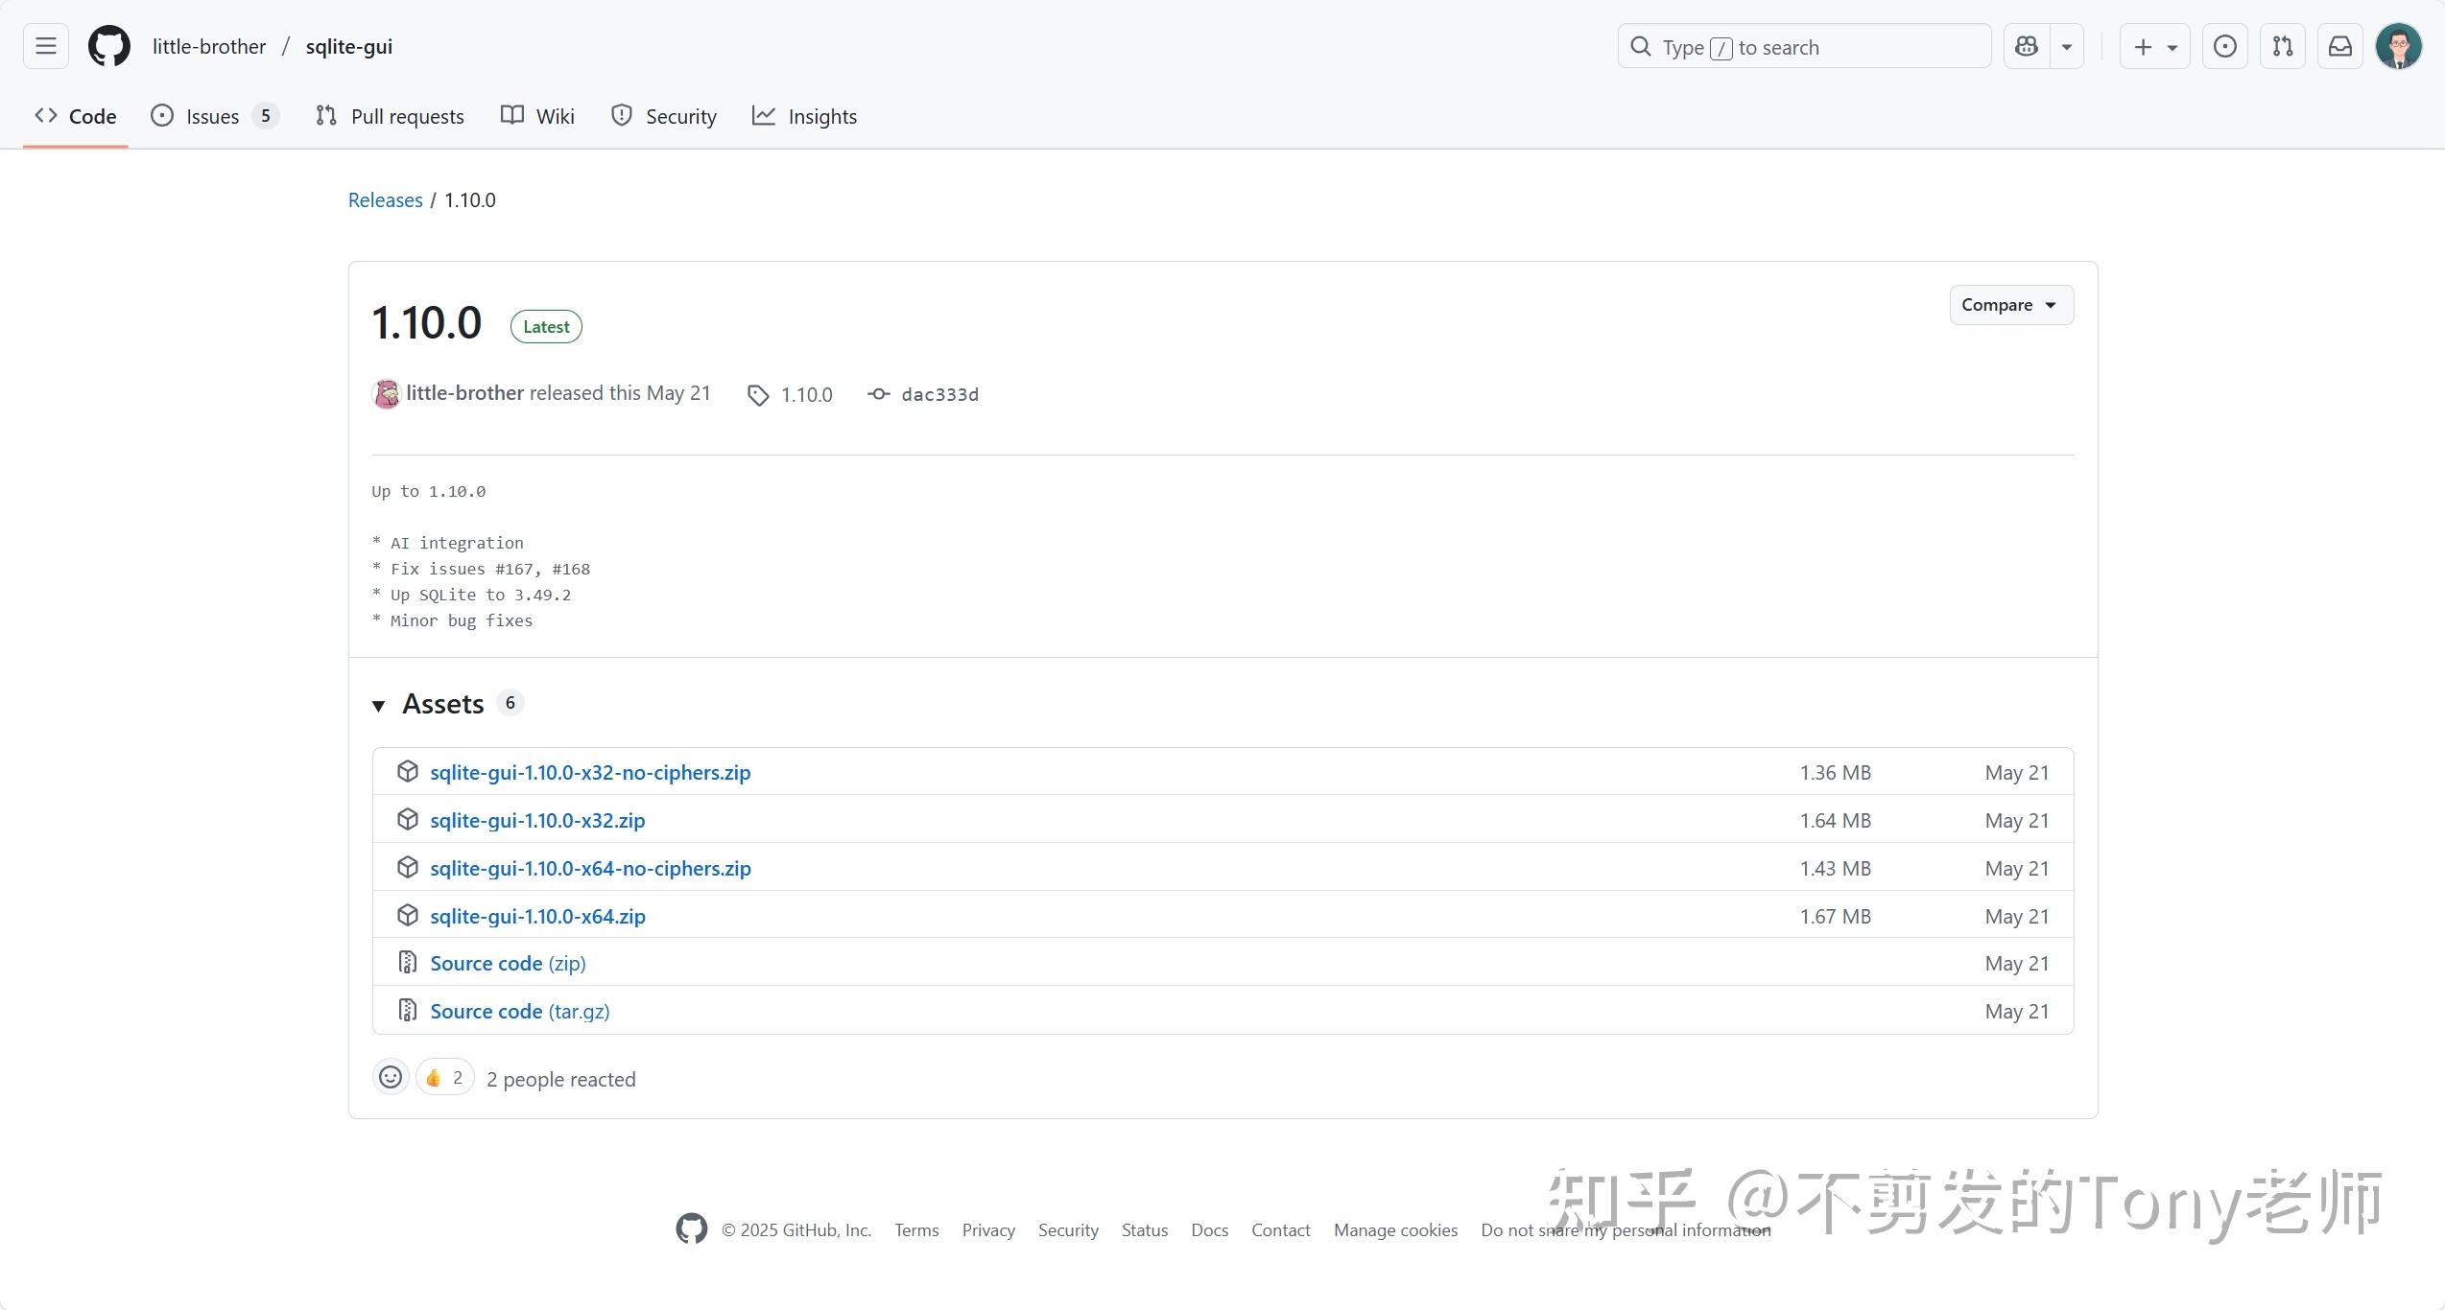The height and width of the screenshot is (1310, 2445).
Task: Focus the search field
Action: pyautogui.click(x=1804, y=45)
